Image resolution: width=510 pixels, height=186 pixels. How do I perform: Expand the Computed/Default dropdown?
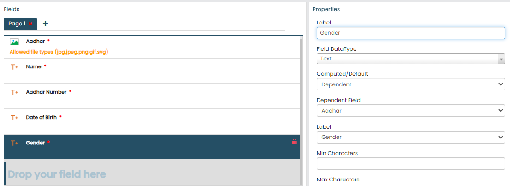(411, 84)
